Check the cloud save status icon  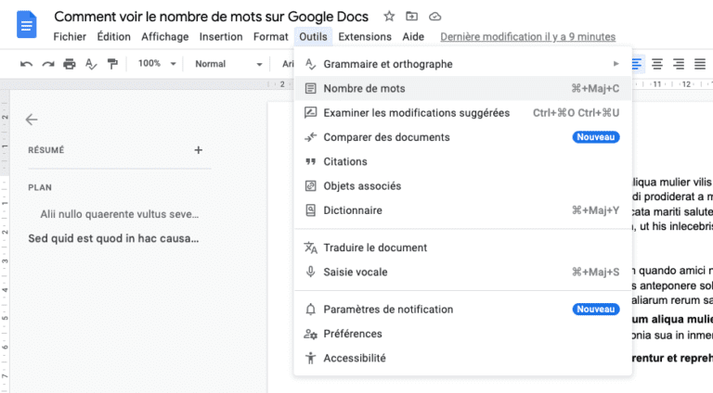[435, 17]
